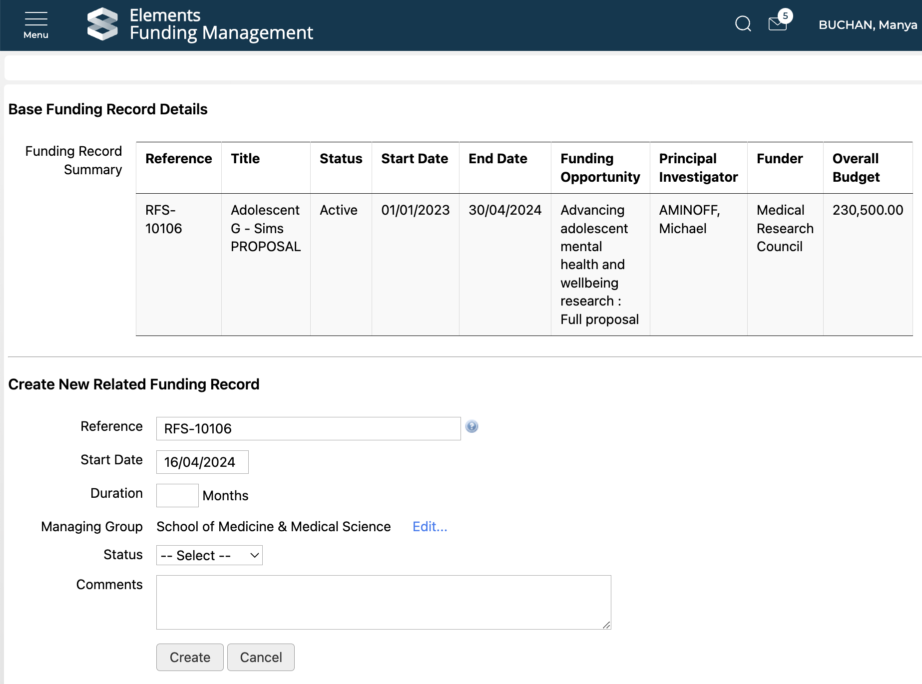Open the BUCHAN, Manya user menu
This screenshot has height=684, width=922.
868,25
